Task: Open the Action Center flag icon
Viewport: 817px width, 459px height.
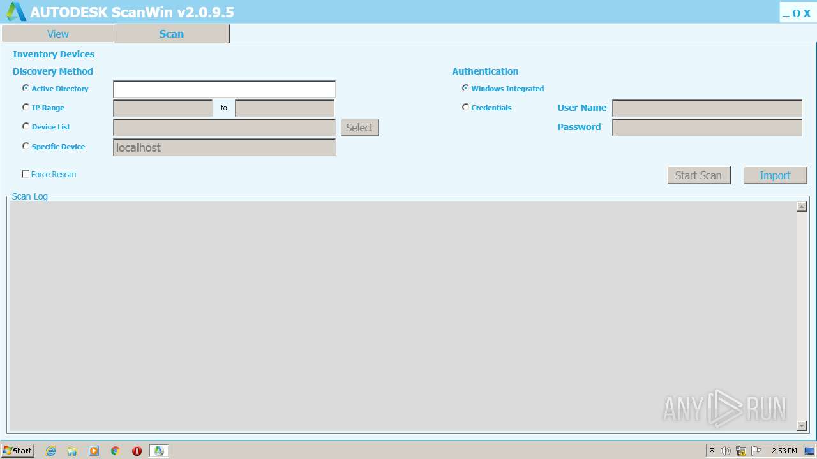Action: coord(756,451)
